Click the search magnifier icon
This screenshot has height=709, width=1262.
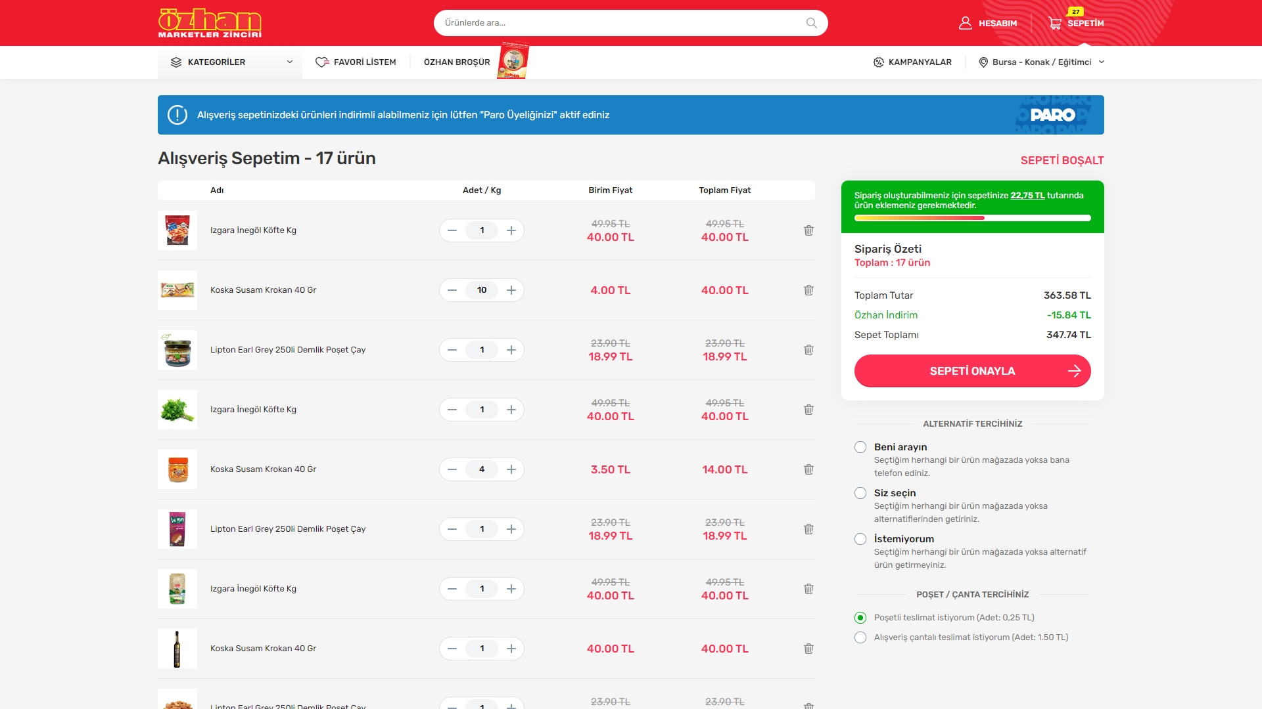click(812, 23)
